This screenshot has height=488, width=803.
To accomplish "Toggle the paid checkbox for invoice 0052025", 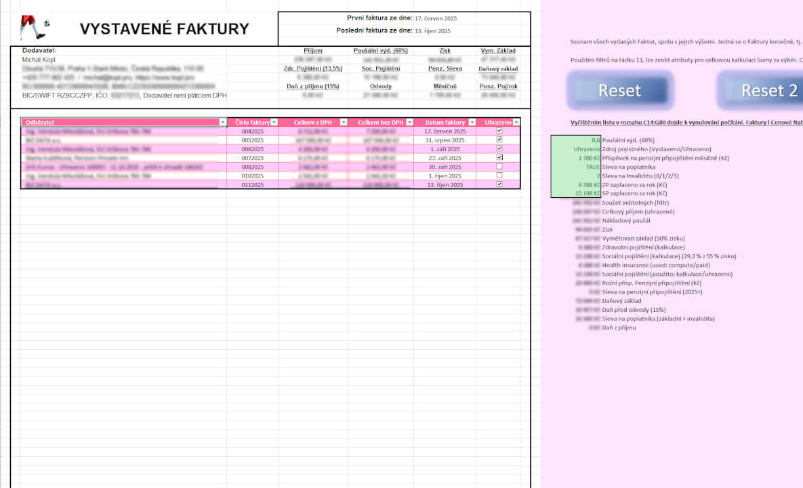I will 499,140.
